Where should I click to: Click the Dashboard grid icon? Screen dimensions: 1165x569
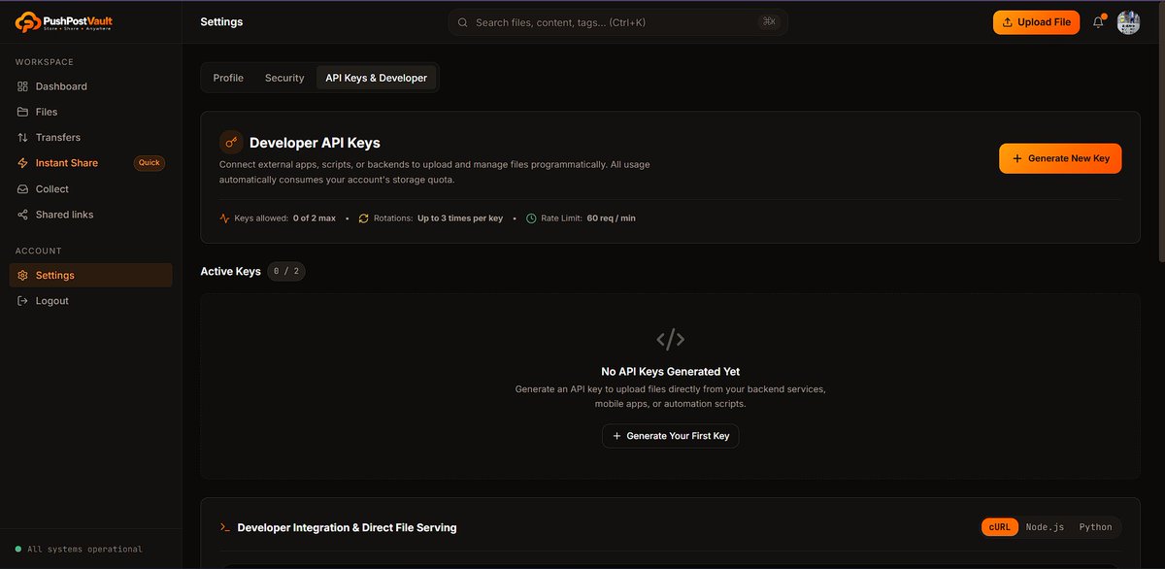(x=23, y=86)
